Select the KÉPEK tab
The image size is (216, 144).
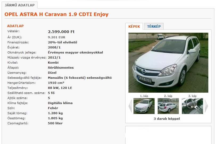pos(134,26)
